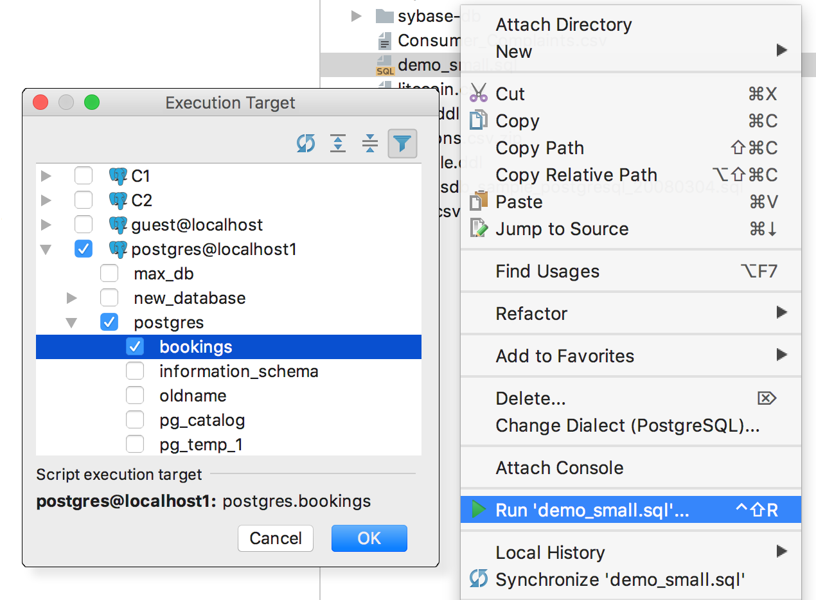Check the oldname schema checkbox
Image resolution: width=816 pixels, height=600 pixels.
135,395
